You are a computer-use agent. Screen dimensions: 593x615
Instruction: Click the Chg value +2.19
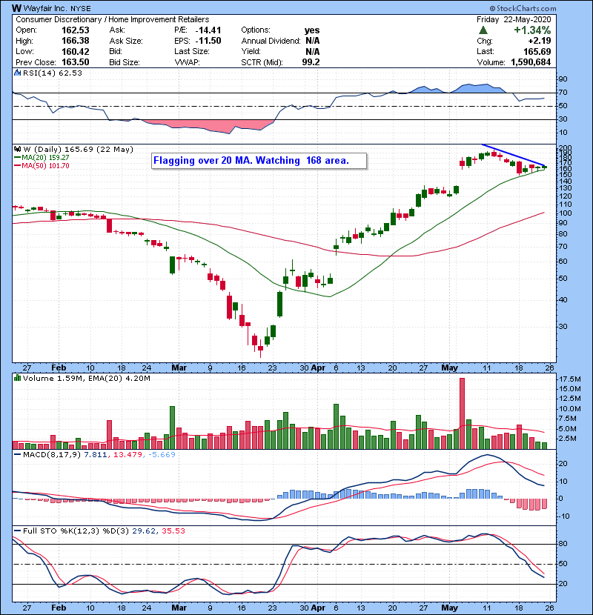(539, 41)
